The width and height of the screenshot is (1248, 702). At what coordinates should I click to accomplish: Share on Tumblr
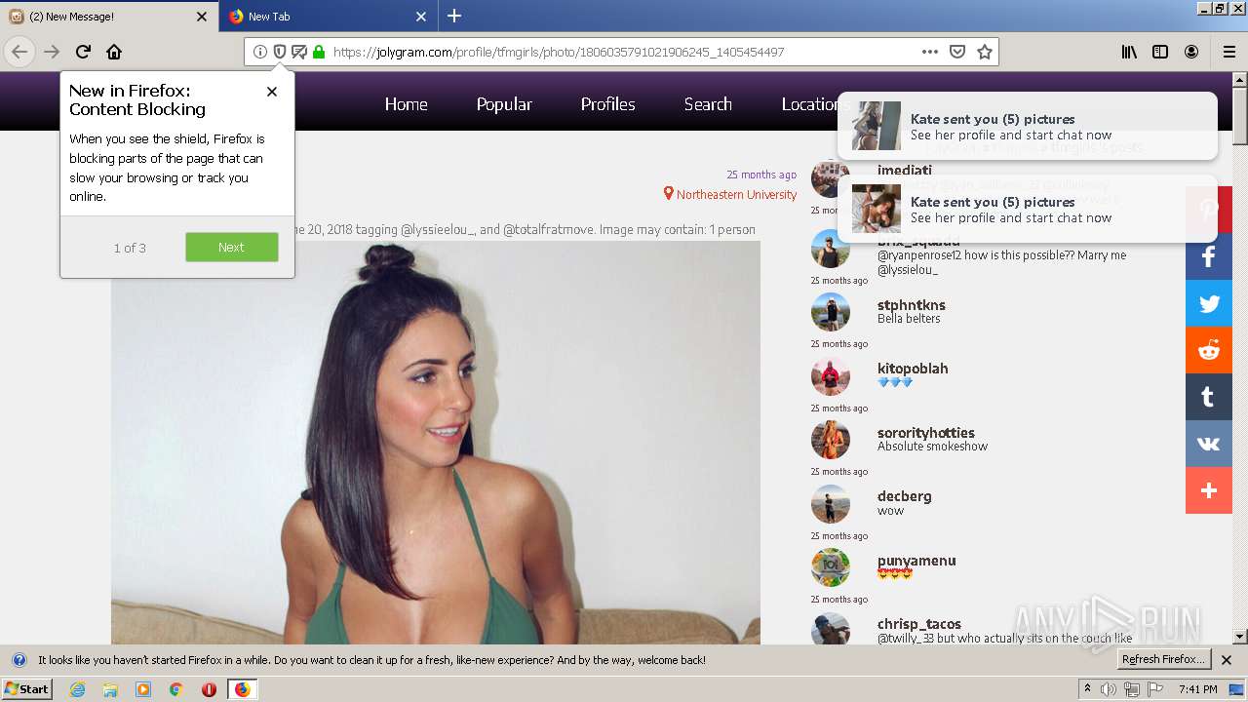pos(1209,397)
